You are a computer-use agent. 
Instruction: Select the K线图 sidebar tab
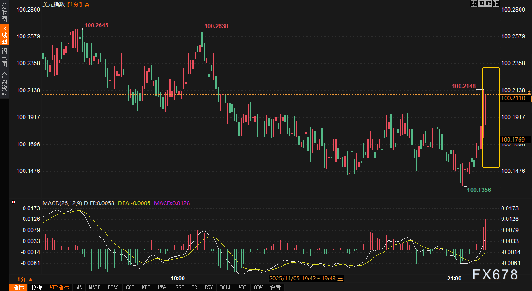[x=4, y=35]
